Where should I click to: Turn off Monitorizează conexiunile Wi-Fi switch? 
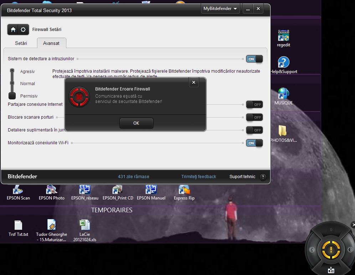[x=254, y=143]
